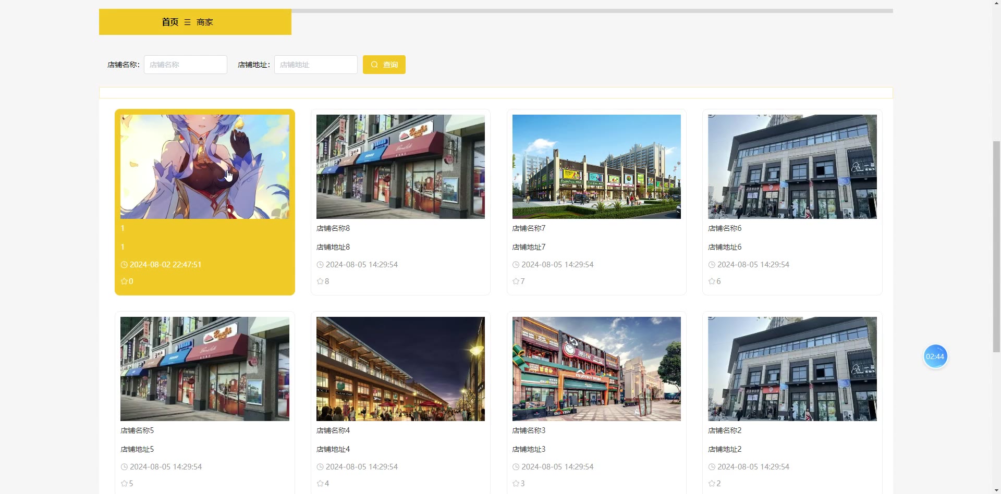Click the star icon on 店铺名称3 card

516,484
